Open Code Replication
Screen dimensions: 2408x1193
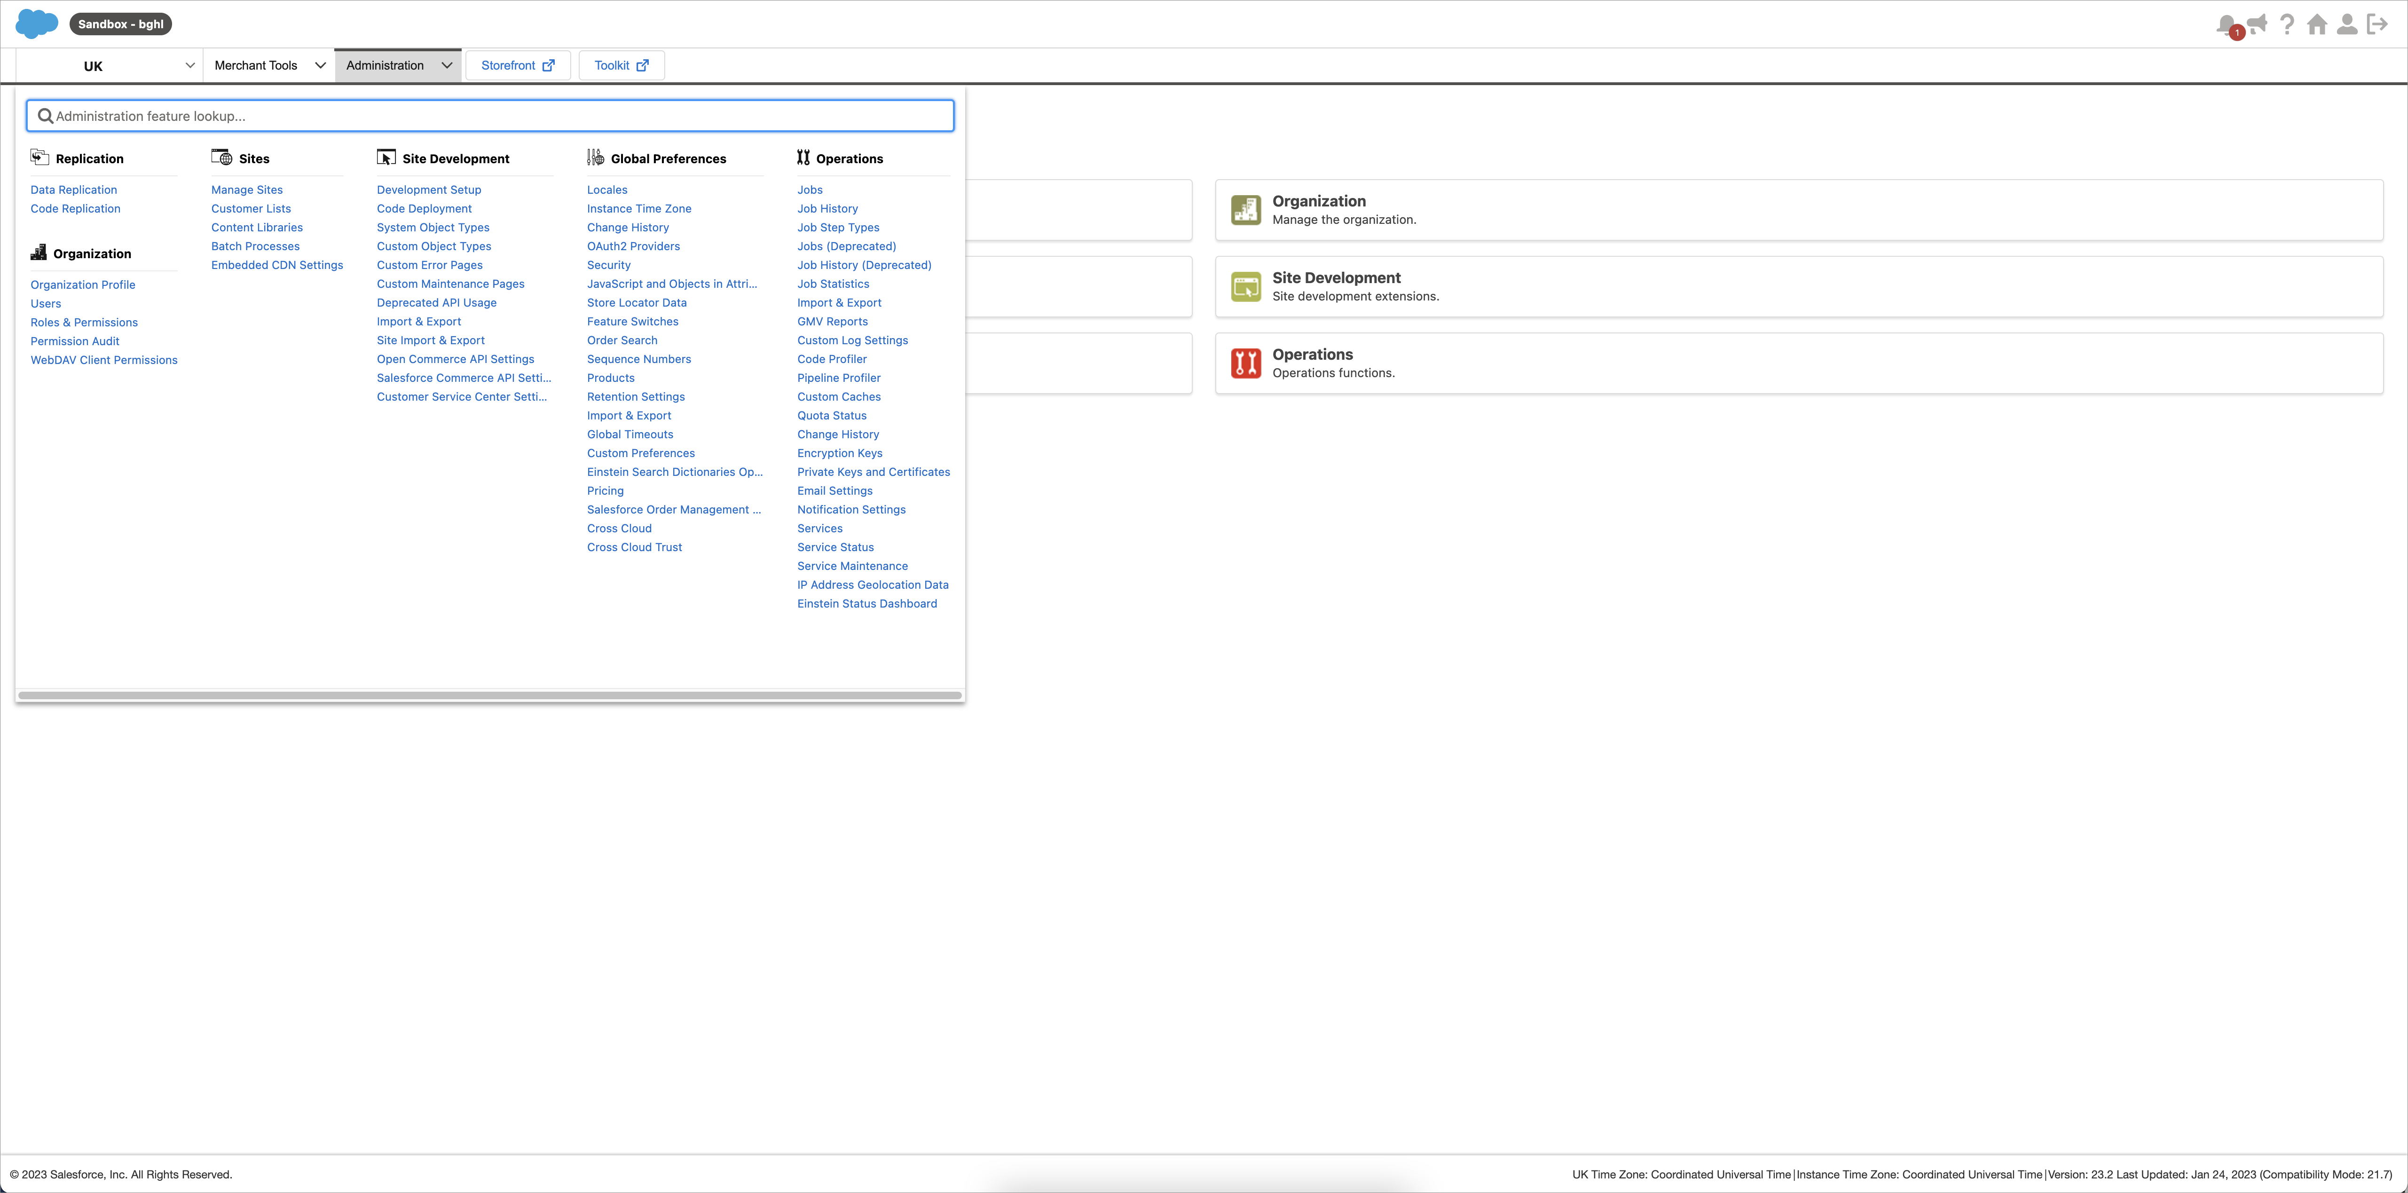pos(76,208)
